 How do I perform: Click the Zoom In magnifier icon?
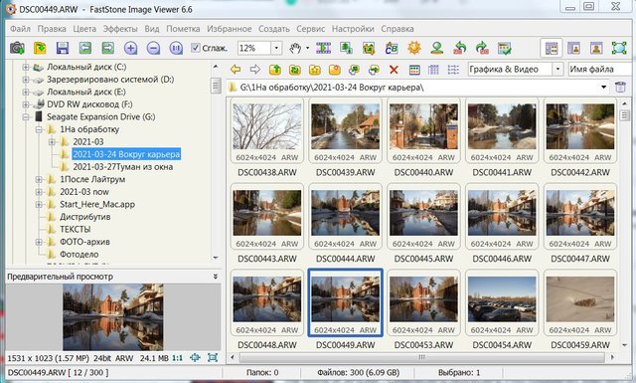pos(130,48)
